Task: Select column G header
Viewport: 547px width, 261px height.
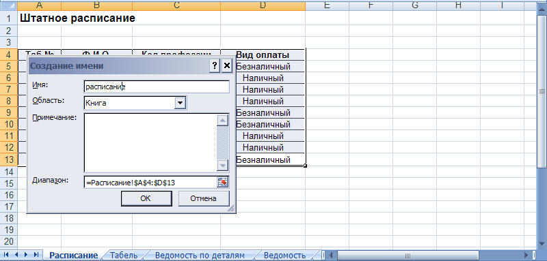Action: [414, 5]
